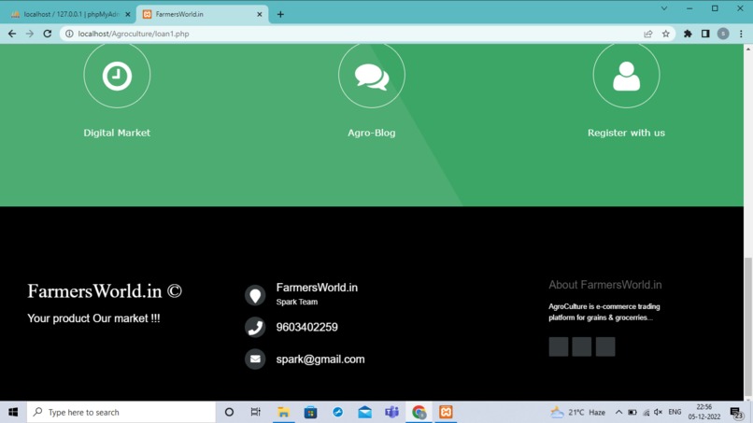Toggle the browser side panel
The image size is (753, 423).
click(705, 34)
